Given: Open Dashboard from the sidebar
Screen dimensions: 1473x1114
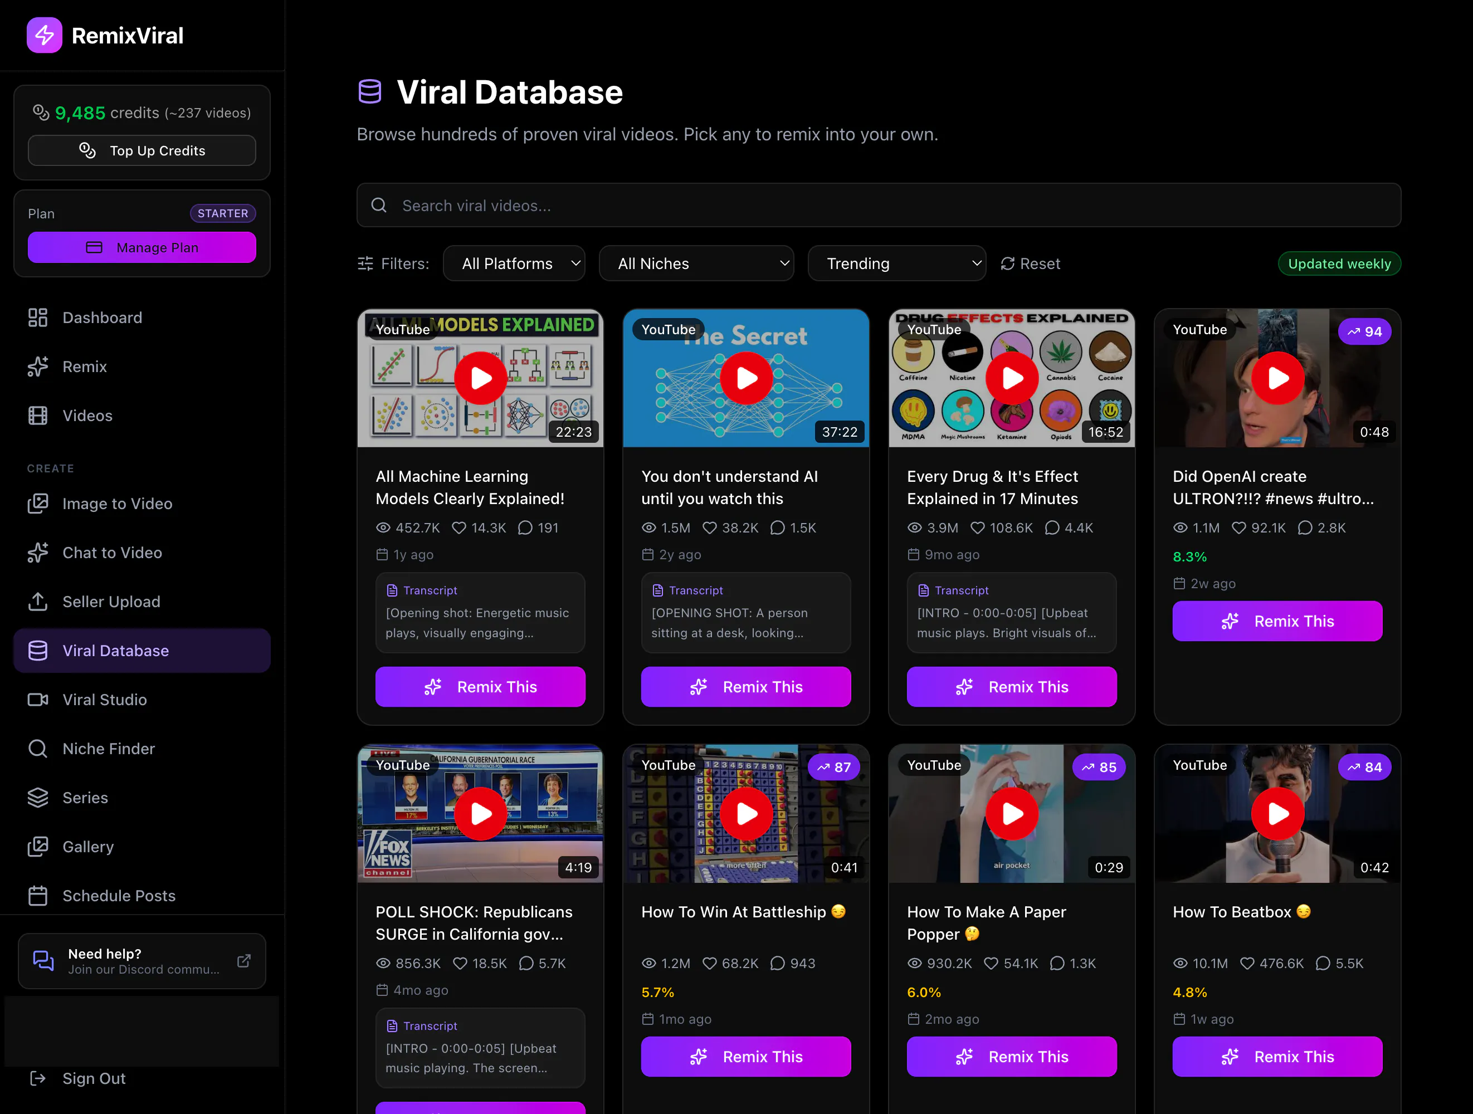Looking at the screenshot, I should tap(142, 317).
